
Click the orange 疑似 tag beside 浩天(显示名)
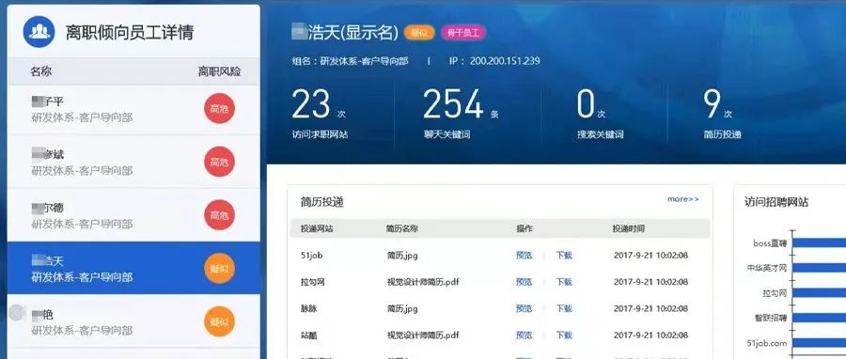(419, 32)
